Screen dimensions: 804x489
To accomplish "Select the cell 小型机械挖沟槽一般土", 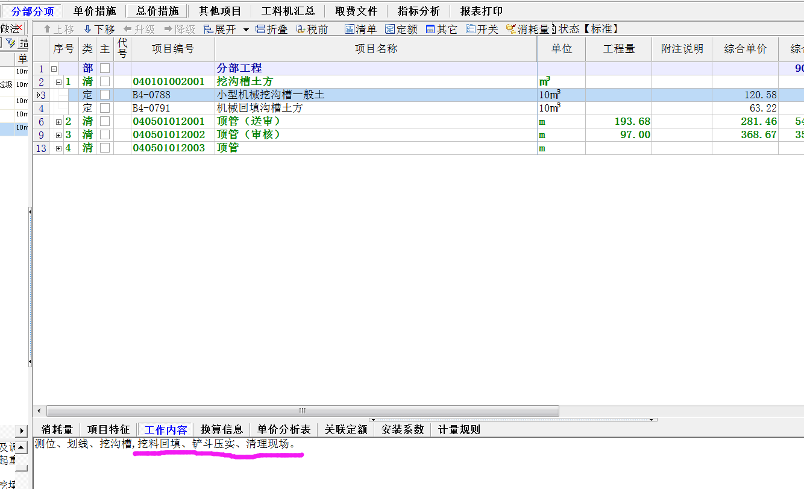I will [376, 95].
